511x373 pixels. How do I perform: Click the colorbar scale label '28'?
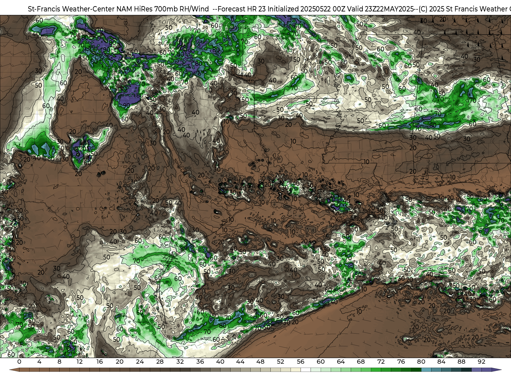point(160,362)
